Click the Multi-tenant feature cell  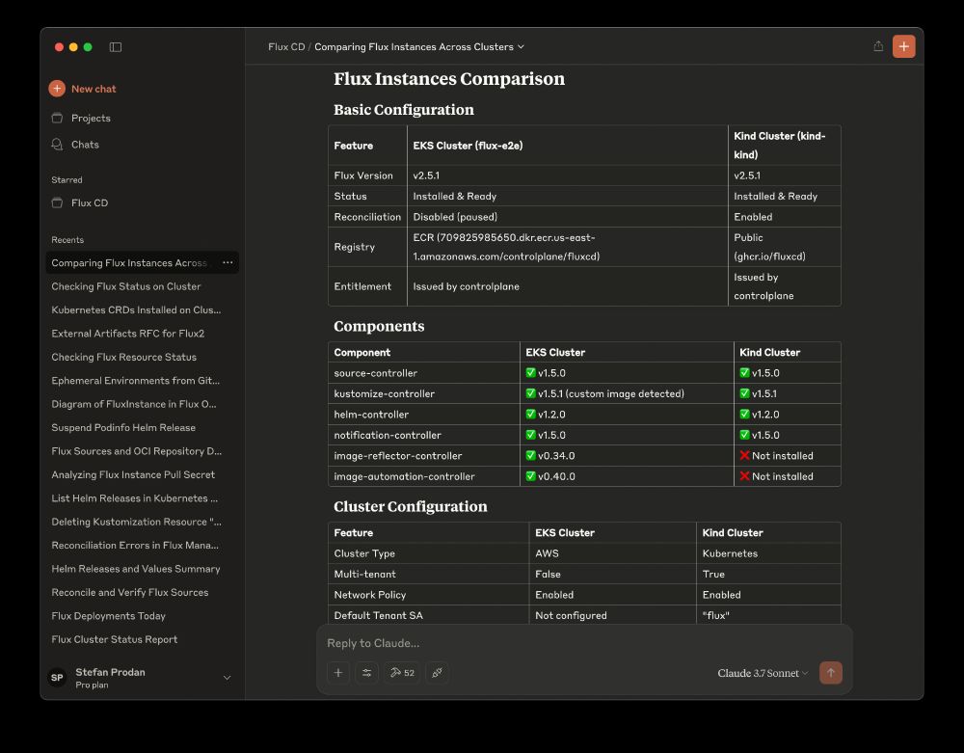click(429, 574)
